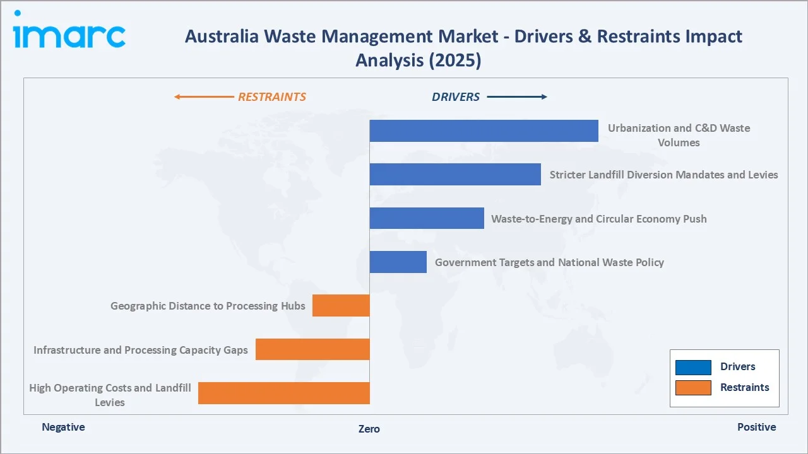Click the DRIVERS heading label

[456, 97]
